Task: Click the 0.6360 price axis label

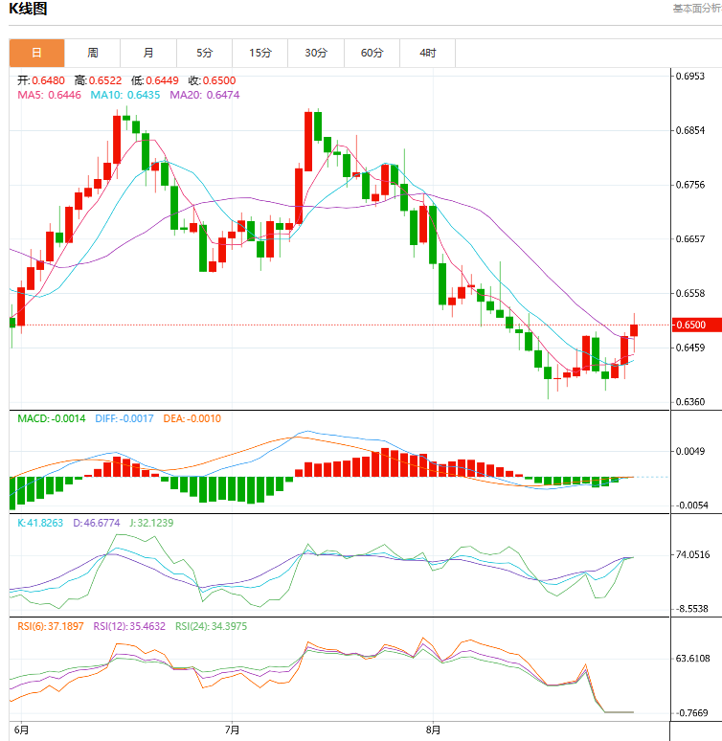Action: (x=690, y=402)
